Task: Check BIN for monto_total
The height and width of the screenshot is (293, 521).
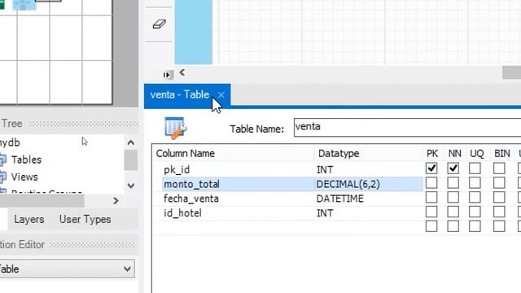Action: [499, 182]
